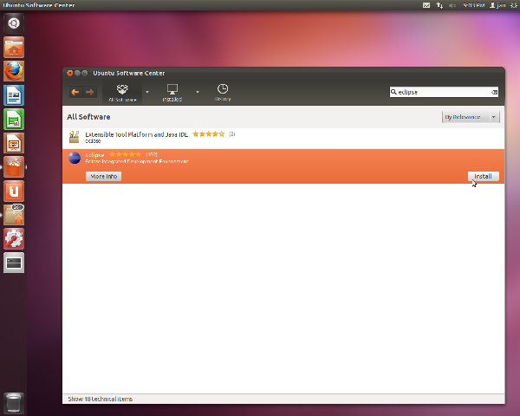Screen dimensions: 520x416
Task: Launch LibreOffice Impress from launcher
Action: pyautogui.click(x=14, y=143)
